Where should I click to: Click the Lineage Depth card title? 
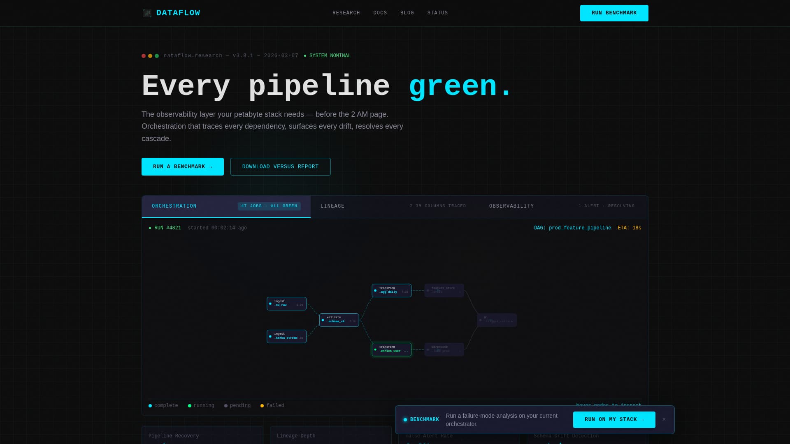point(296,436)
